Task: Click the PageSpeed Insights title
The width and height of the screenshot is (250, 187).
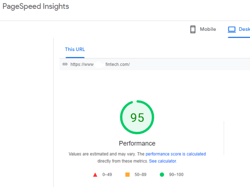Action: pos(36,6)
